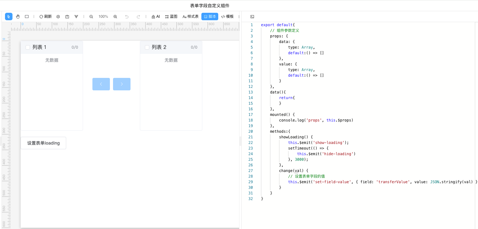Click the 刷新 refresh button
Viewport: 478px width, 229px height.
click(x=46, y=17)
